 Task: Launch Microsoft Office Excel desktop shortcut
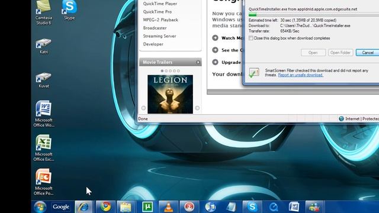pyautogui.click(x=44, y=148)
